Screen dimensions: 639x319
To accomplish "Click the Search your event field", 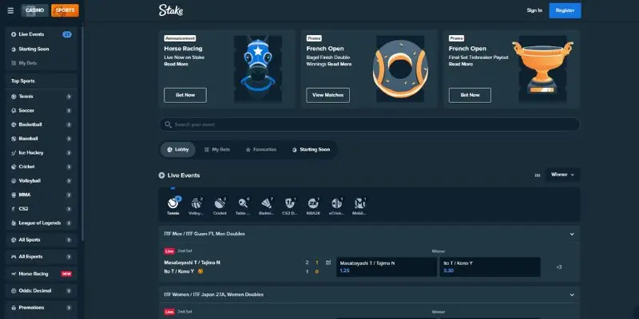I will [x=369, y=124].
